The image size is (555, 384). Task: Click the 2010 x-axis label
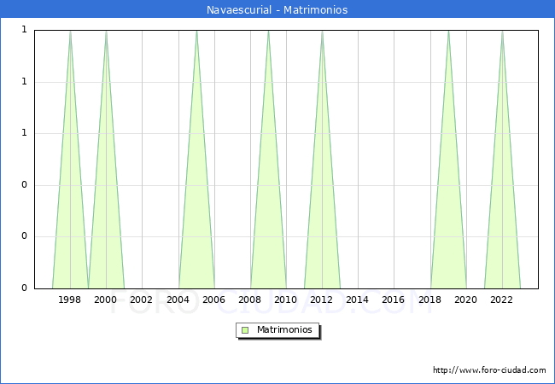pyautogui.click(x=286, y=300)
